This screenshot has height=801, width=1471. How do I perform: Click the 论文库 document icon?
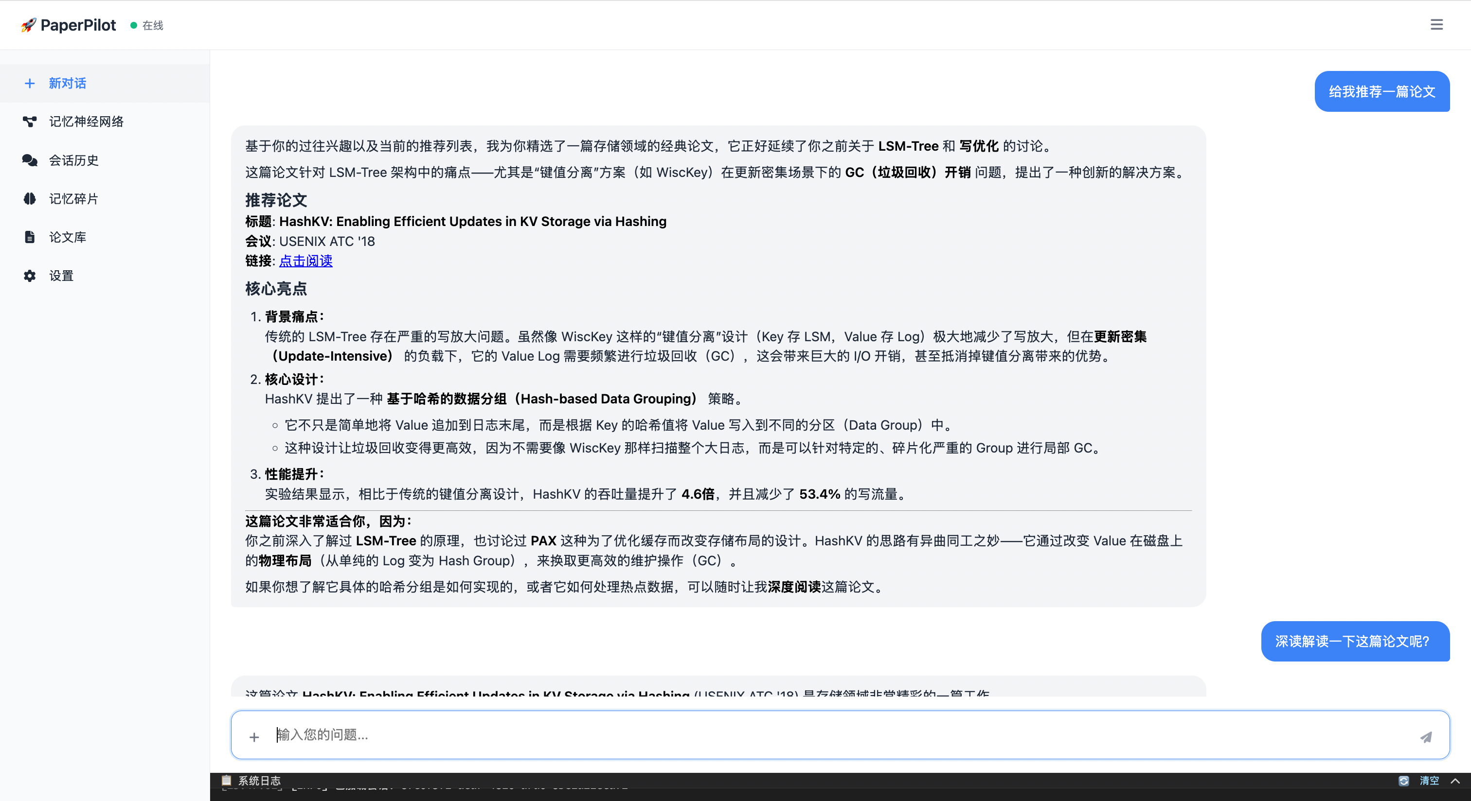[x=30, y=237]
